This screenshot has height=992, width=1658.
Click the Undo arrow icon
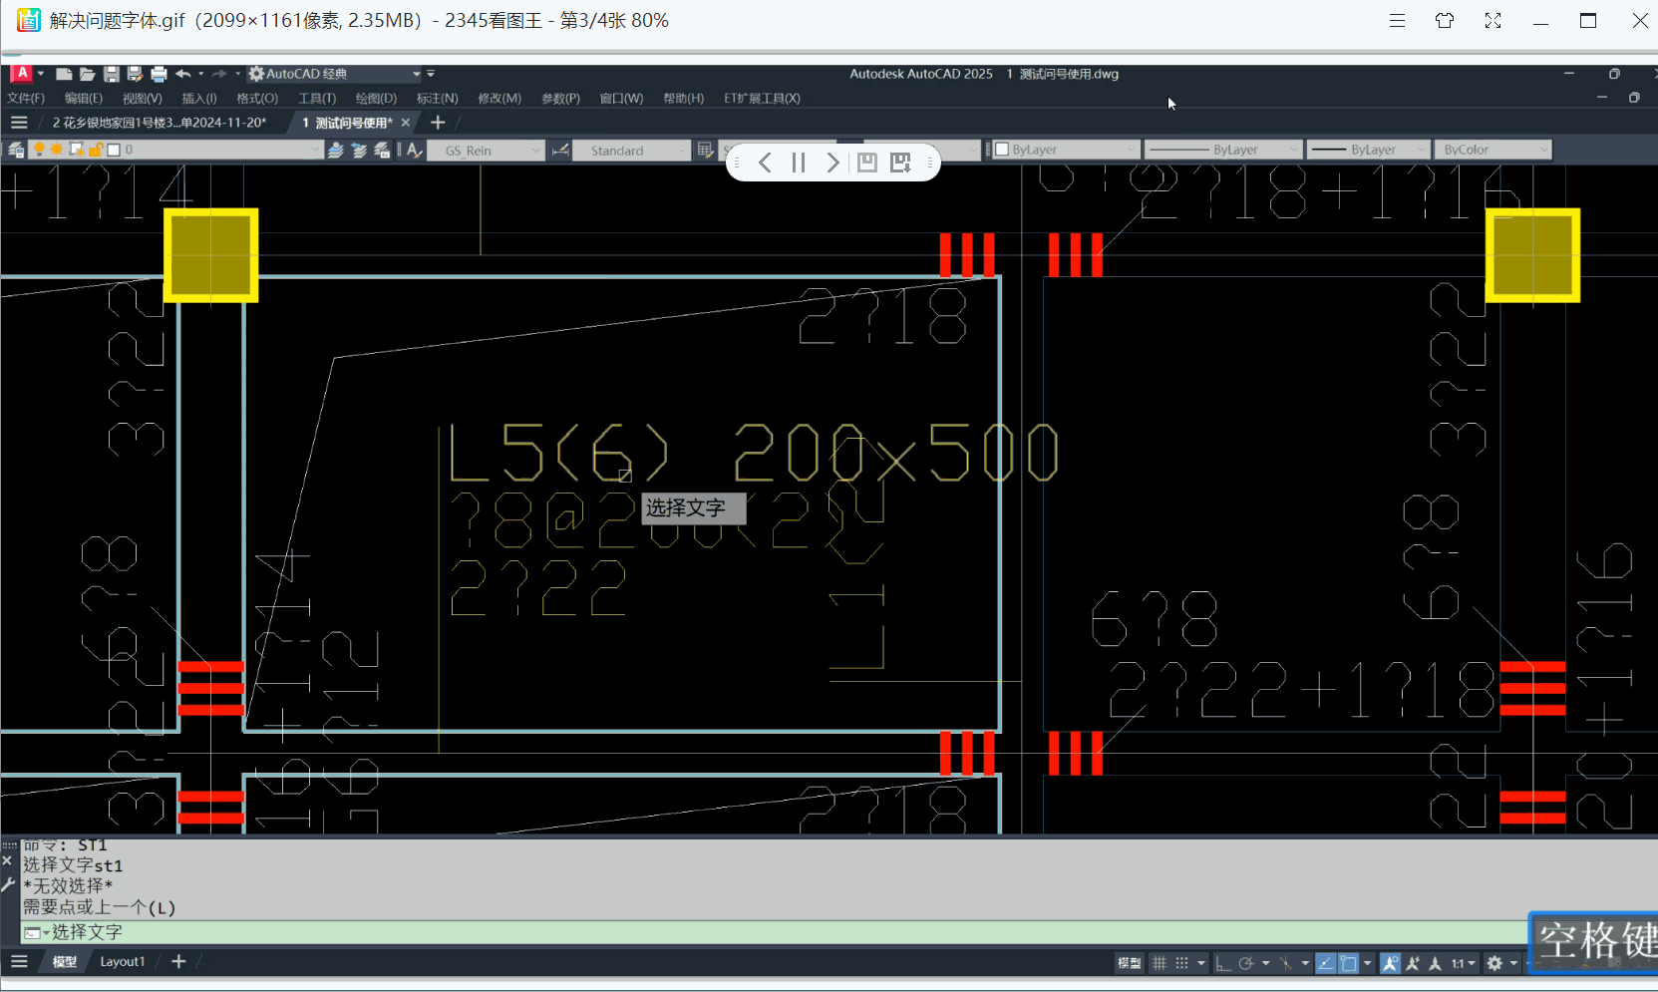click(182, 74)
